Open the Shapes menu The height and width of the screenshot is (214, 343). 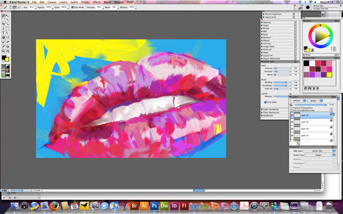85,2
